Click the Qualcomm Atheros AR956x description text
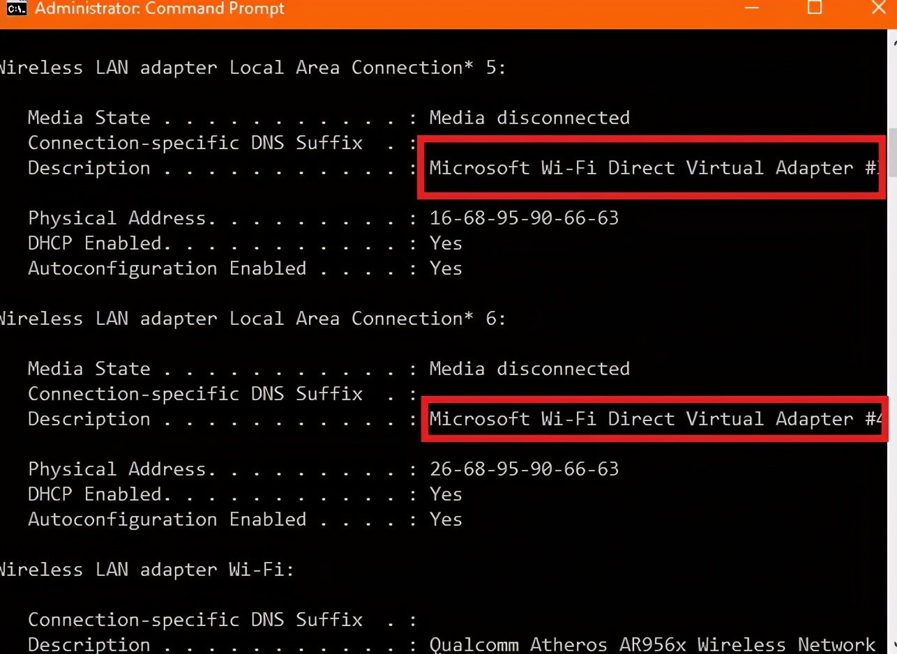The height and width of the screenshot is (654, 897). (x=652, y=644)
